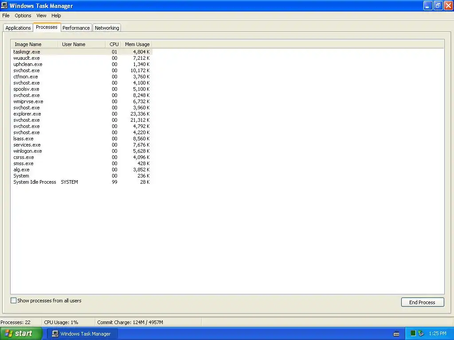Select the System Idle Process row
The height and width of the screenshot is (340, 454).
click(82, 182)
